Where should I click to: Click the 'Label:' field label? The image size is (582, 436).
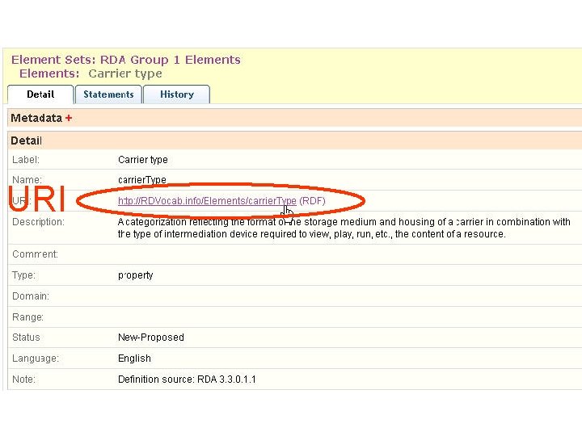pyautogui.click(x=26, y=160)
